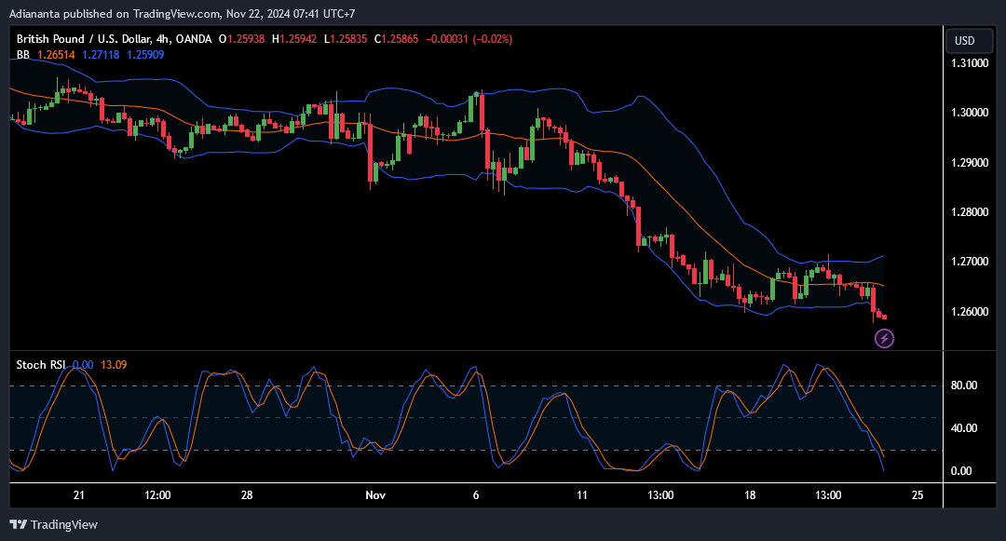The image size is (1006, 541).
Task: Click the 25 date on time axis
Action: pyautogui.click(x=918, y=494)
